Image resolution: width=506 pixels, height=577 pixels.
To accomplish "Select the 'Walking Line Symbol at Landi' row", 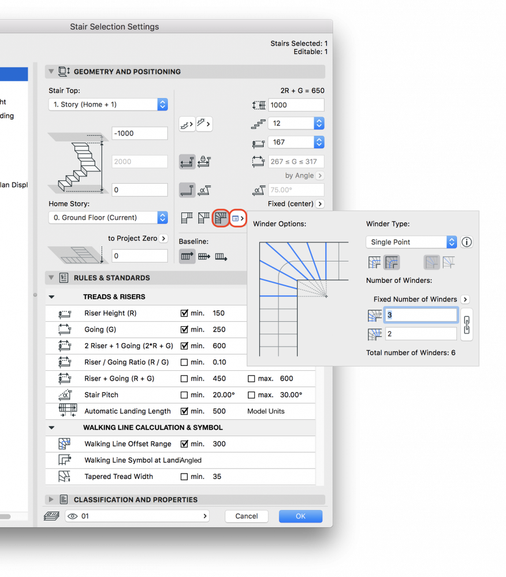I will 180,460.
